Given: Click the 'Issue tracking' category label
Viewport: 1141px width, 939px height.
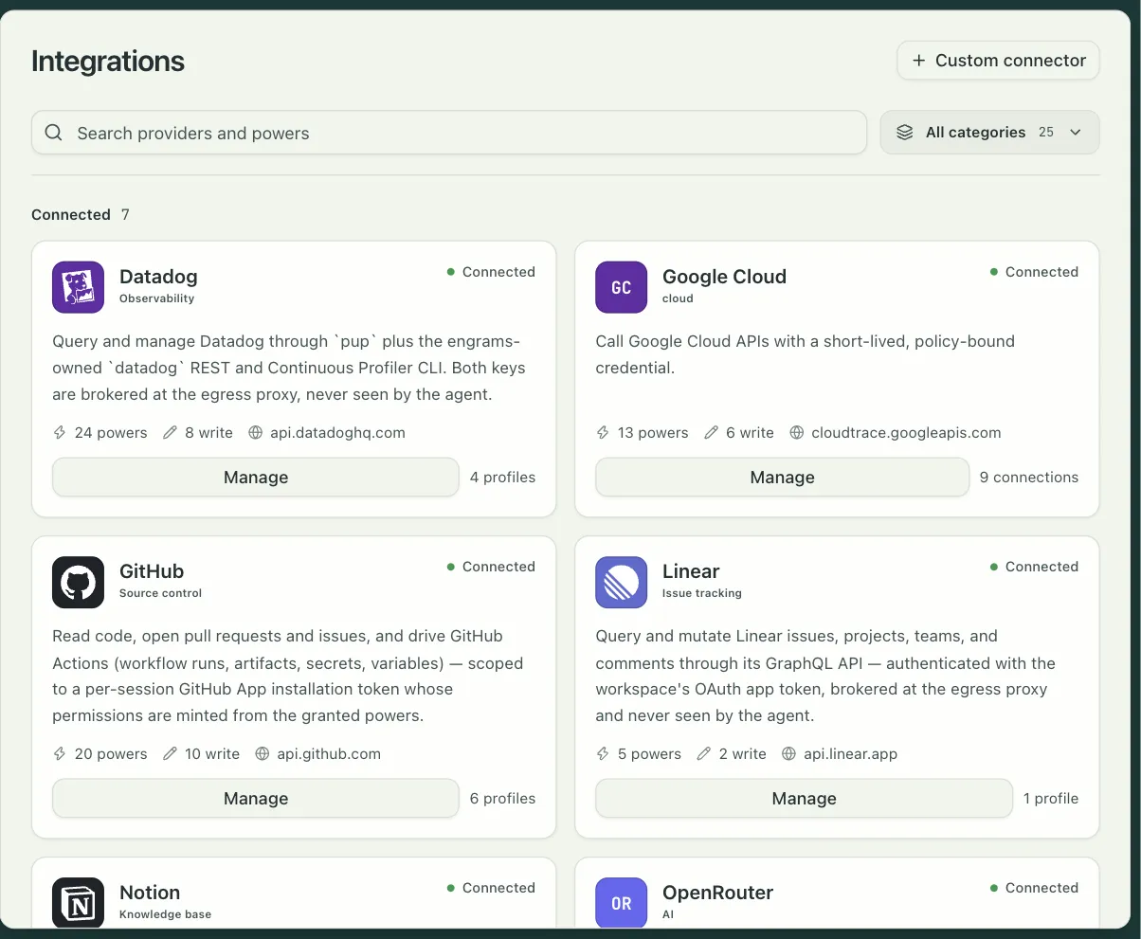Looking at the screenshot, I should (x=701, y=593).
